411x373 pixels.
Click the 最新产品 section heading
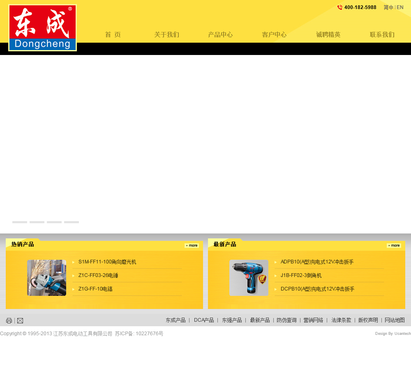(225, 244)
